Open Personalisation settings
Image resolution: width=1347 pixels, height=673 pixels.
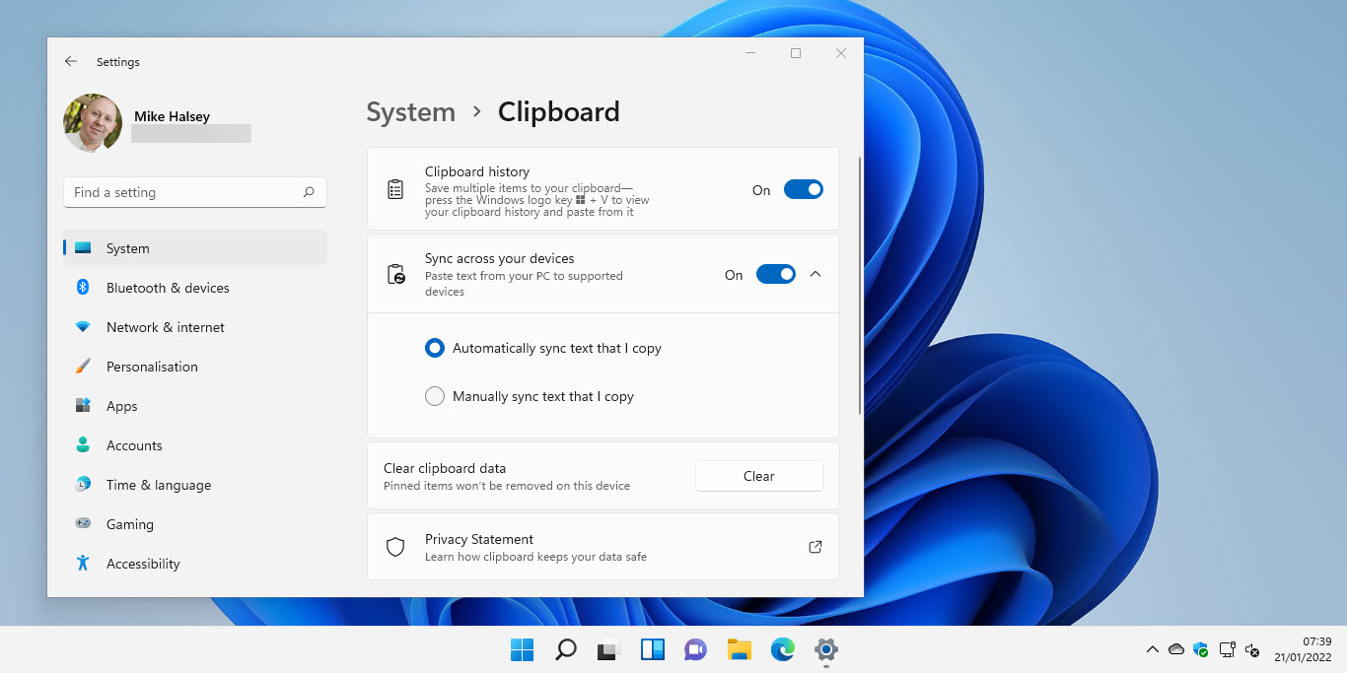[152, 367]
